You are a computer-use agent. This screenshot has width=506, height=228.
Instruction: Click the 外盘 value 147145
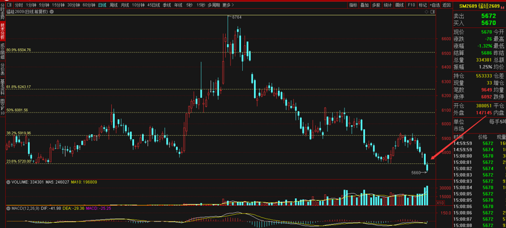(x=484, y=113)
